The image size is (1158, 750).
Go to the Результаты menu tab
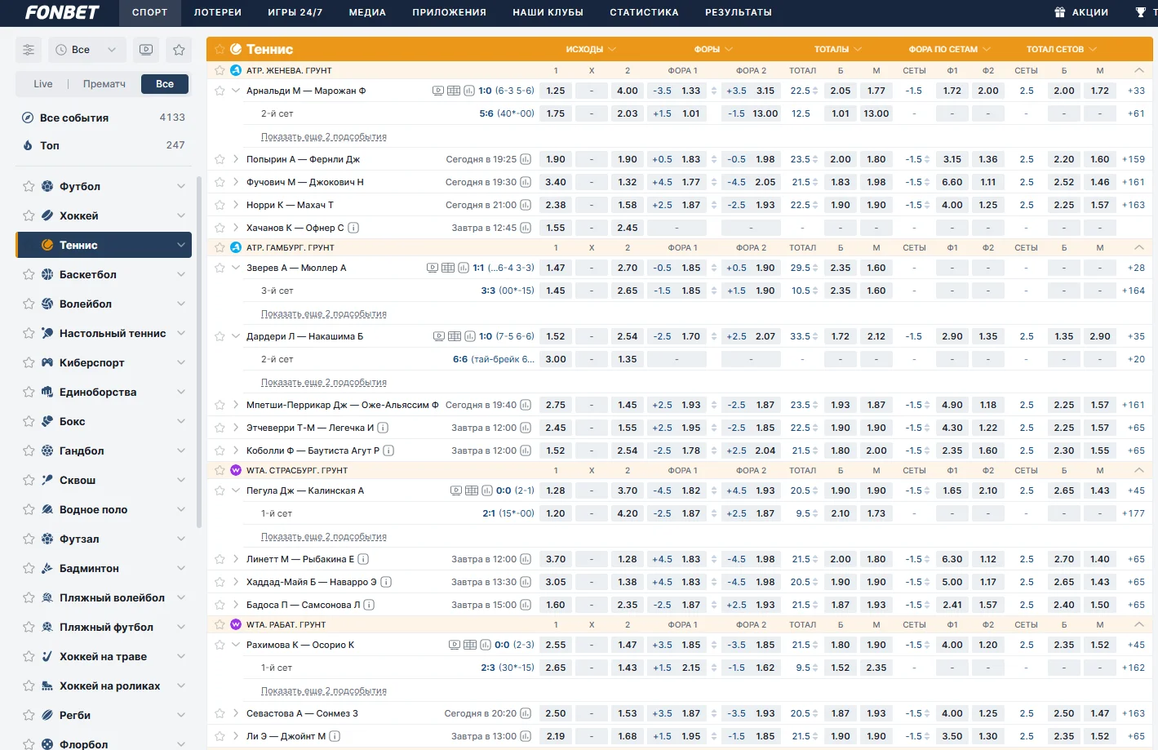point(738,12)
